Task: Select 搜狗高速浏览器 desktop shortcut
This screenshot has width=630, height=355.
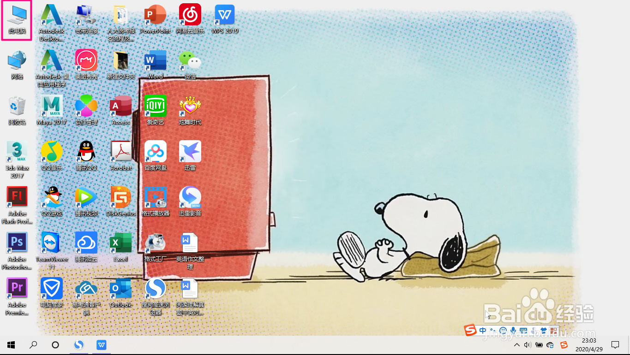Action: point(156,296)
